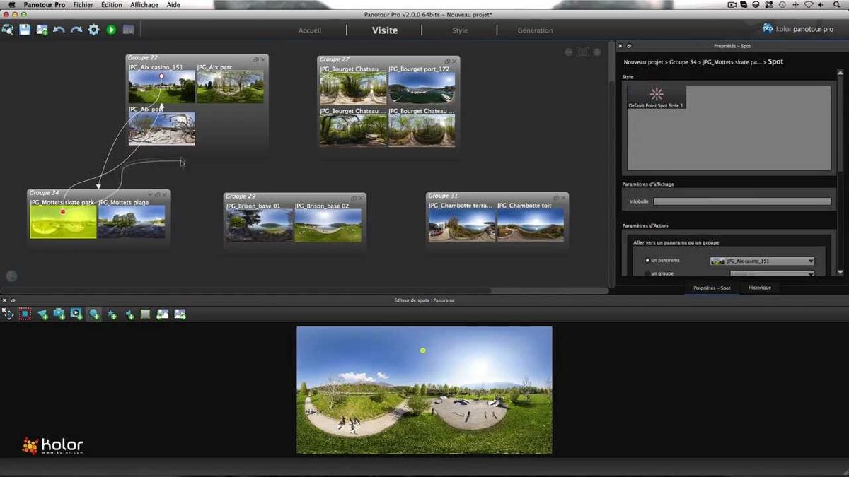Redo the action in the top toolbar

76,30
